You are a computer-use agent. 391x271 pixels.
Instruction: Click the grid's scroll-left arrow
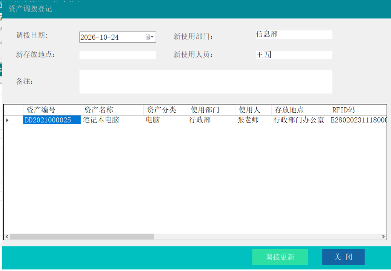coord(7,237)
